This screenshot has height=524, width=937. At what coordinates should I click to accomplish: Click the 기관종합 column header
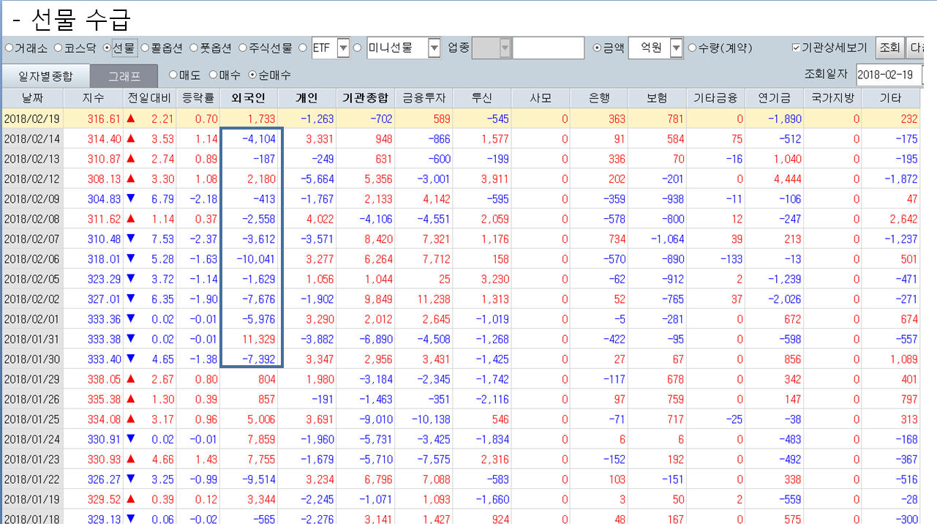pos(365,98)
